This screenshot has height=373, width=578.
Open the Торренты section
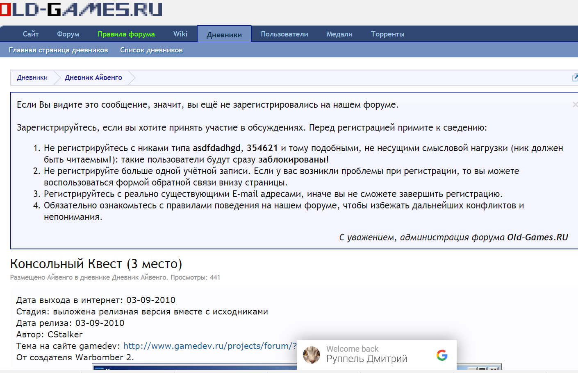(x=388, y=34)
